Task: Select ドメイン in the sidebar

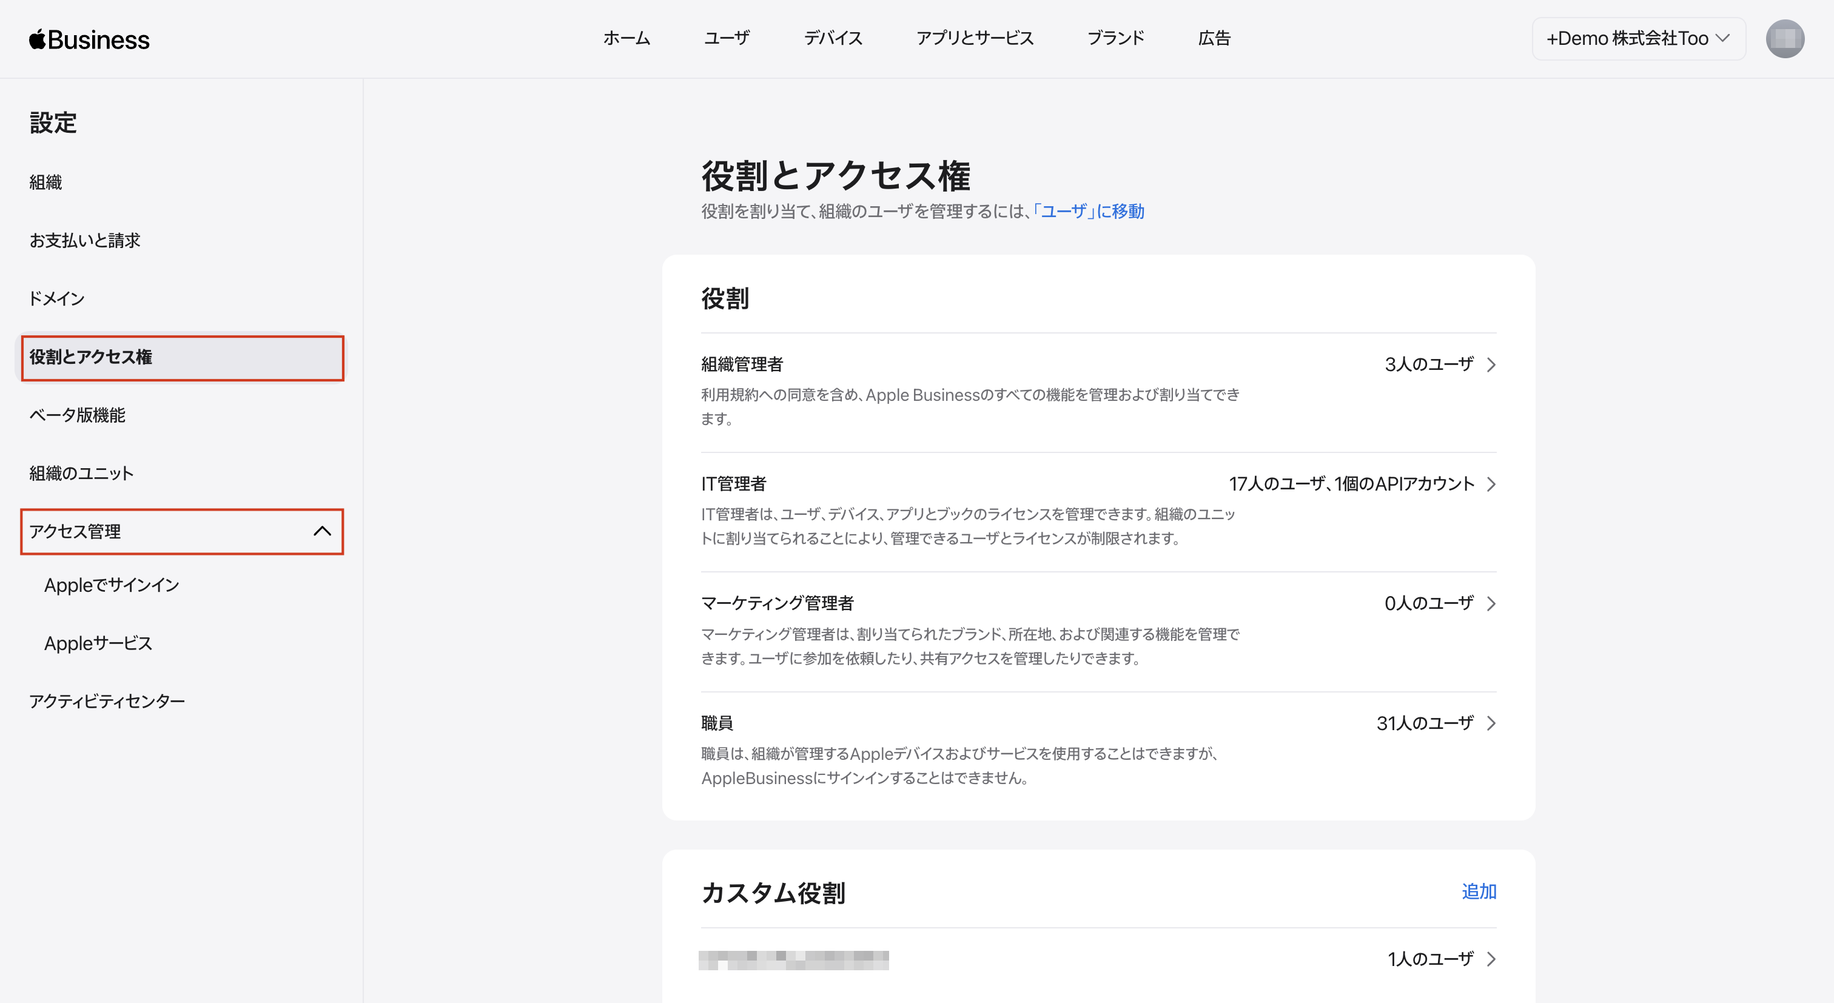Action: tap(57, 299)
